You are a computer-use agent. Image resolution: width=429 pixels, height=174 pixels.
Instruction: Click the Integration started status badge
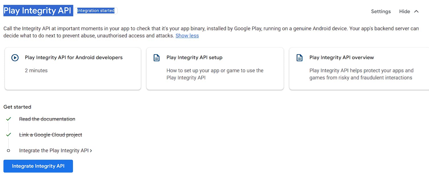pyautogui.click(x=96, y=11)
